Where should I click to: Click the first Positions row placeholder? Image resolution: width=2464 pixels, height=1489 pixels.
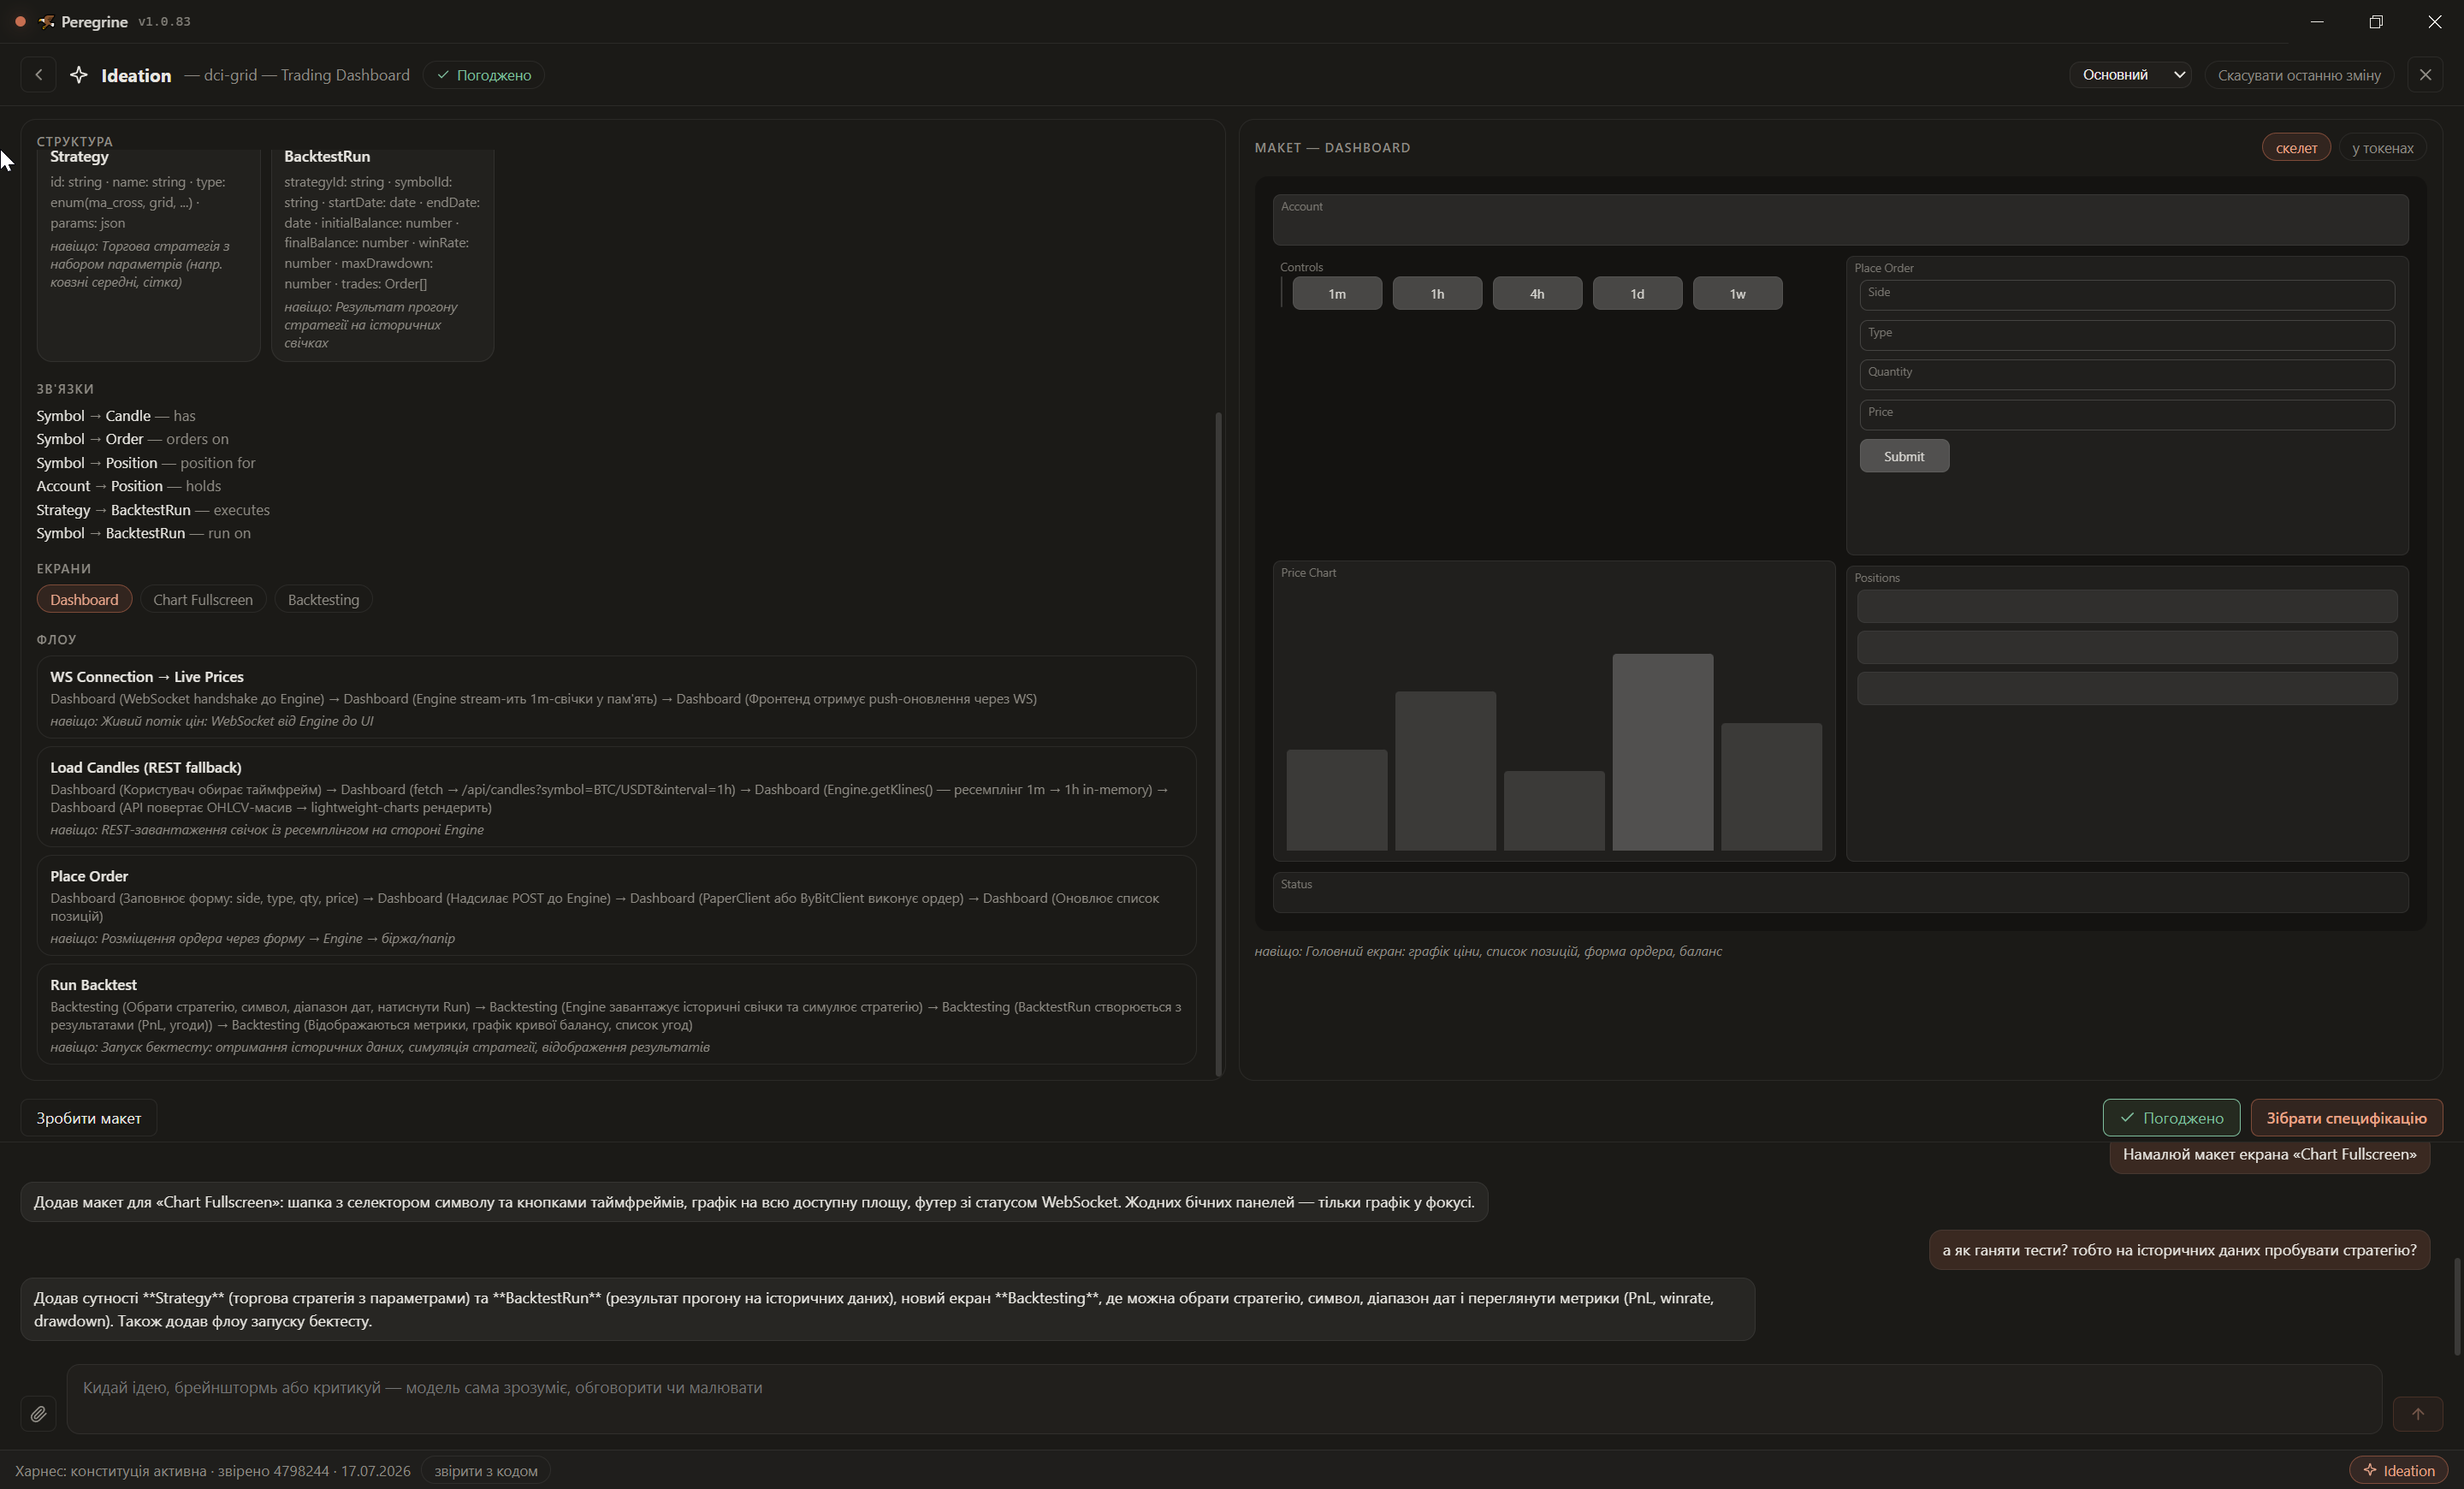point(2127,607)
